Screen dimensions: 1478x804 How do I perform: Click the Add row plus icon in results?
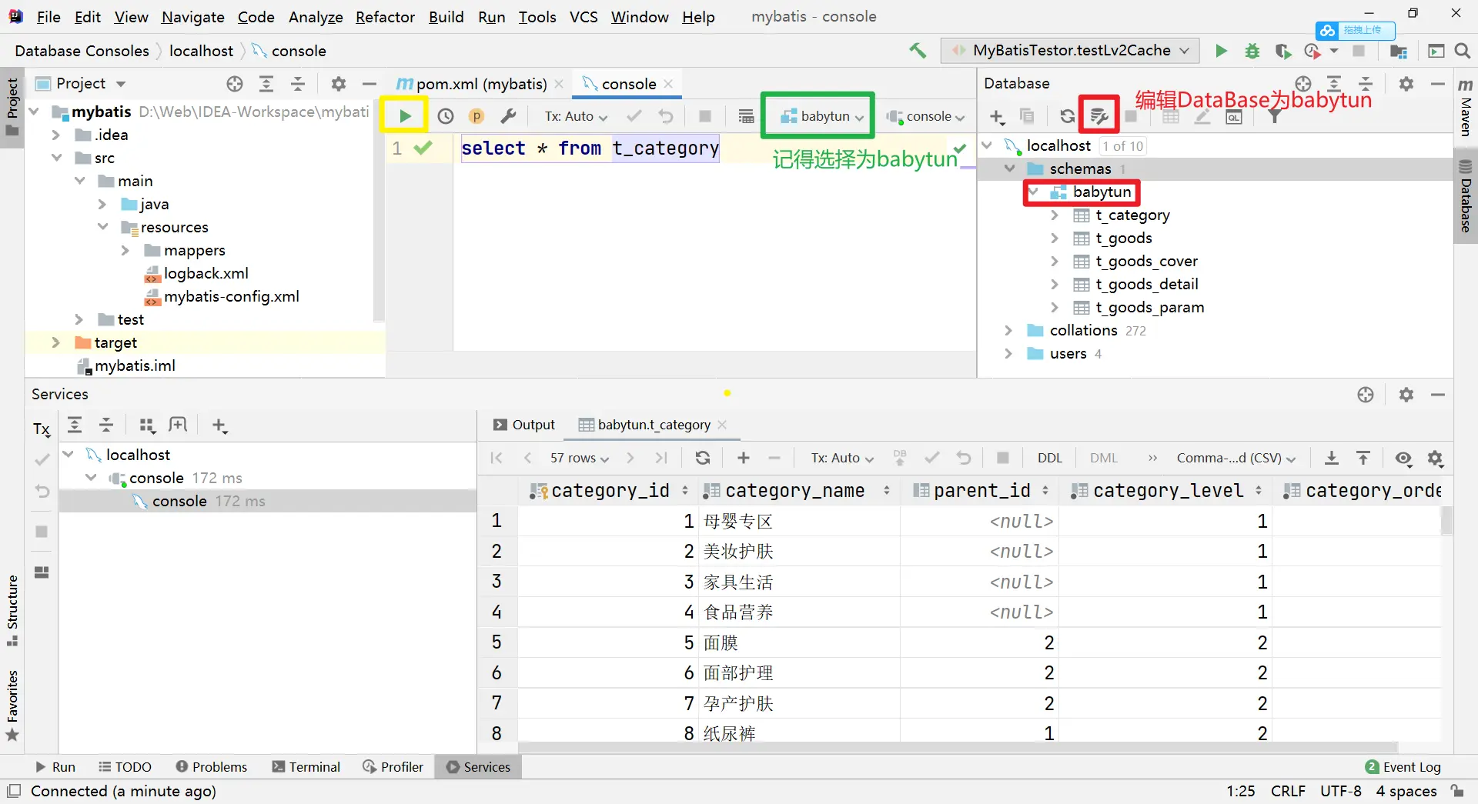click(x=743, y=458)
